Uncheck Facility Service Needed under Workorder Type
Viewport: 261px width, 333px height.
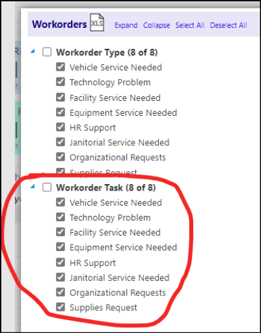coord(61,98)
